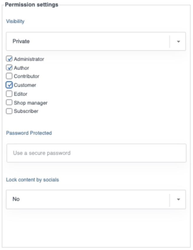Click the Shop manager label text
The width and height of the screenshot is (193, 250).
click(31, 103)
